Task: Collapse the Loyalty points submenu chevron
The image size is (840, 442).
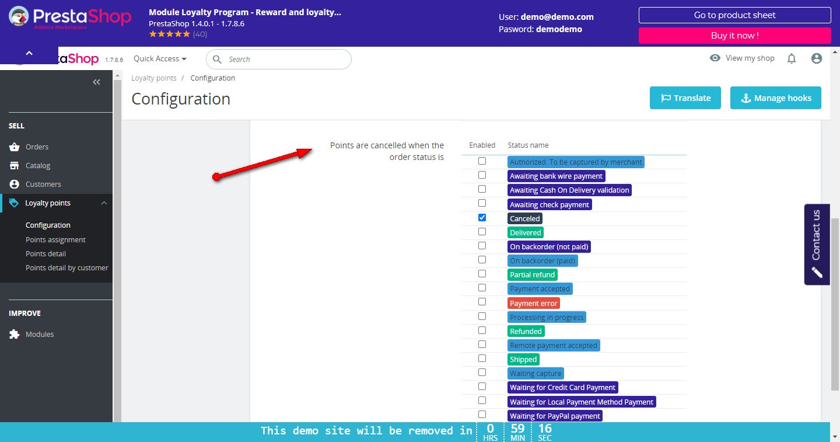Action: pyautogui.click(x=104, y=203)
